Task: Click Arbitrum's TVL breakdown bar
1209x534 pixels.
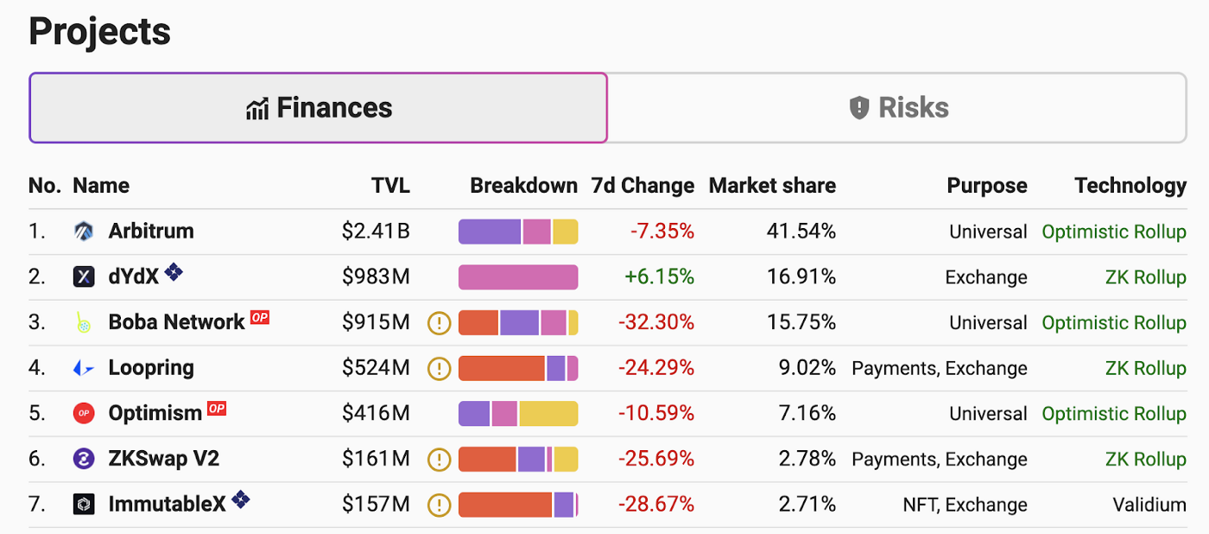Action: coord(518,232)
